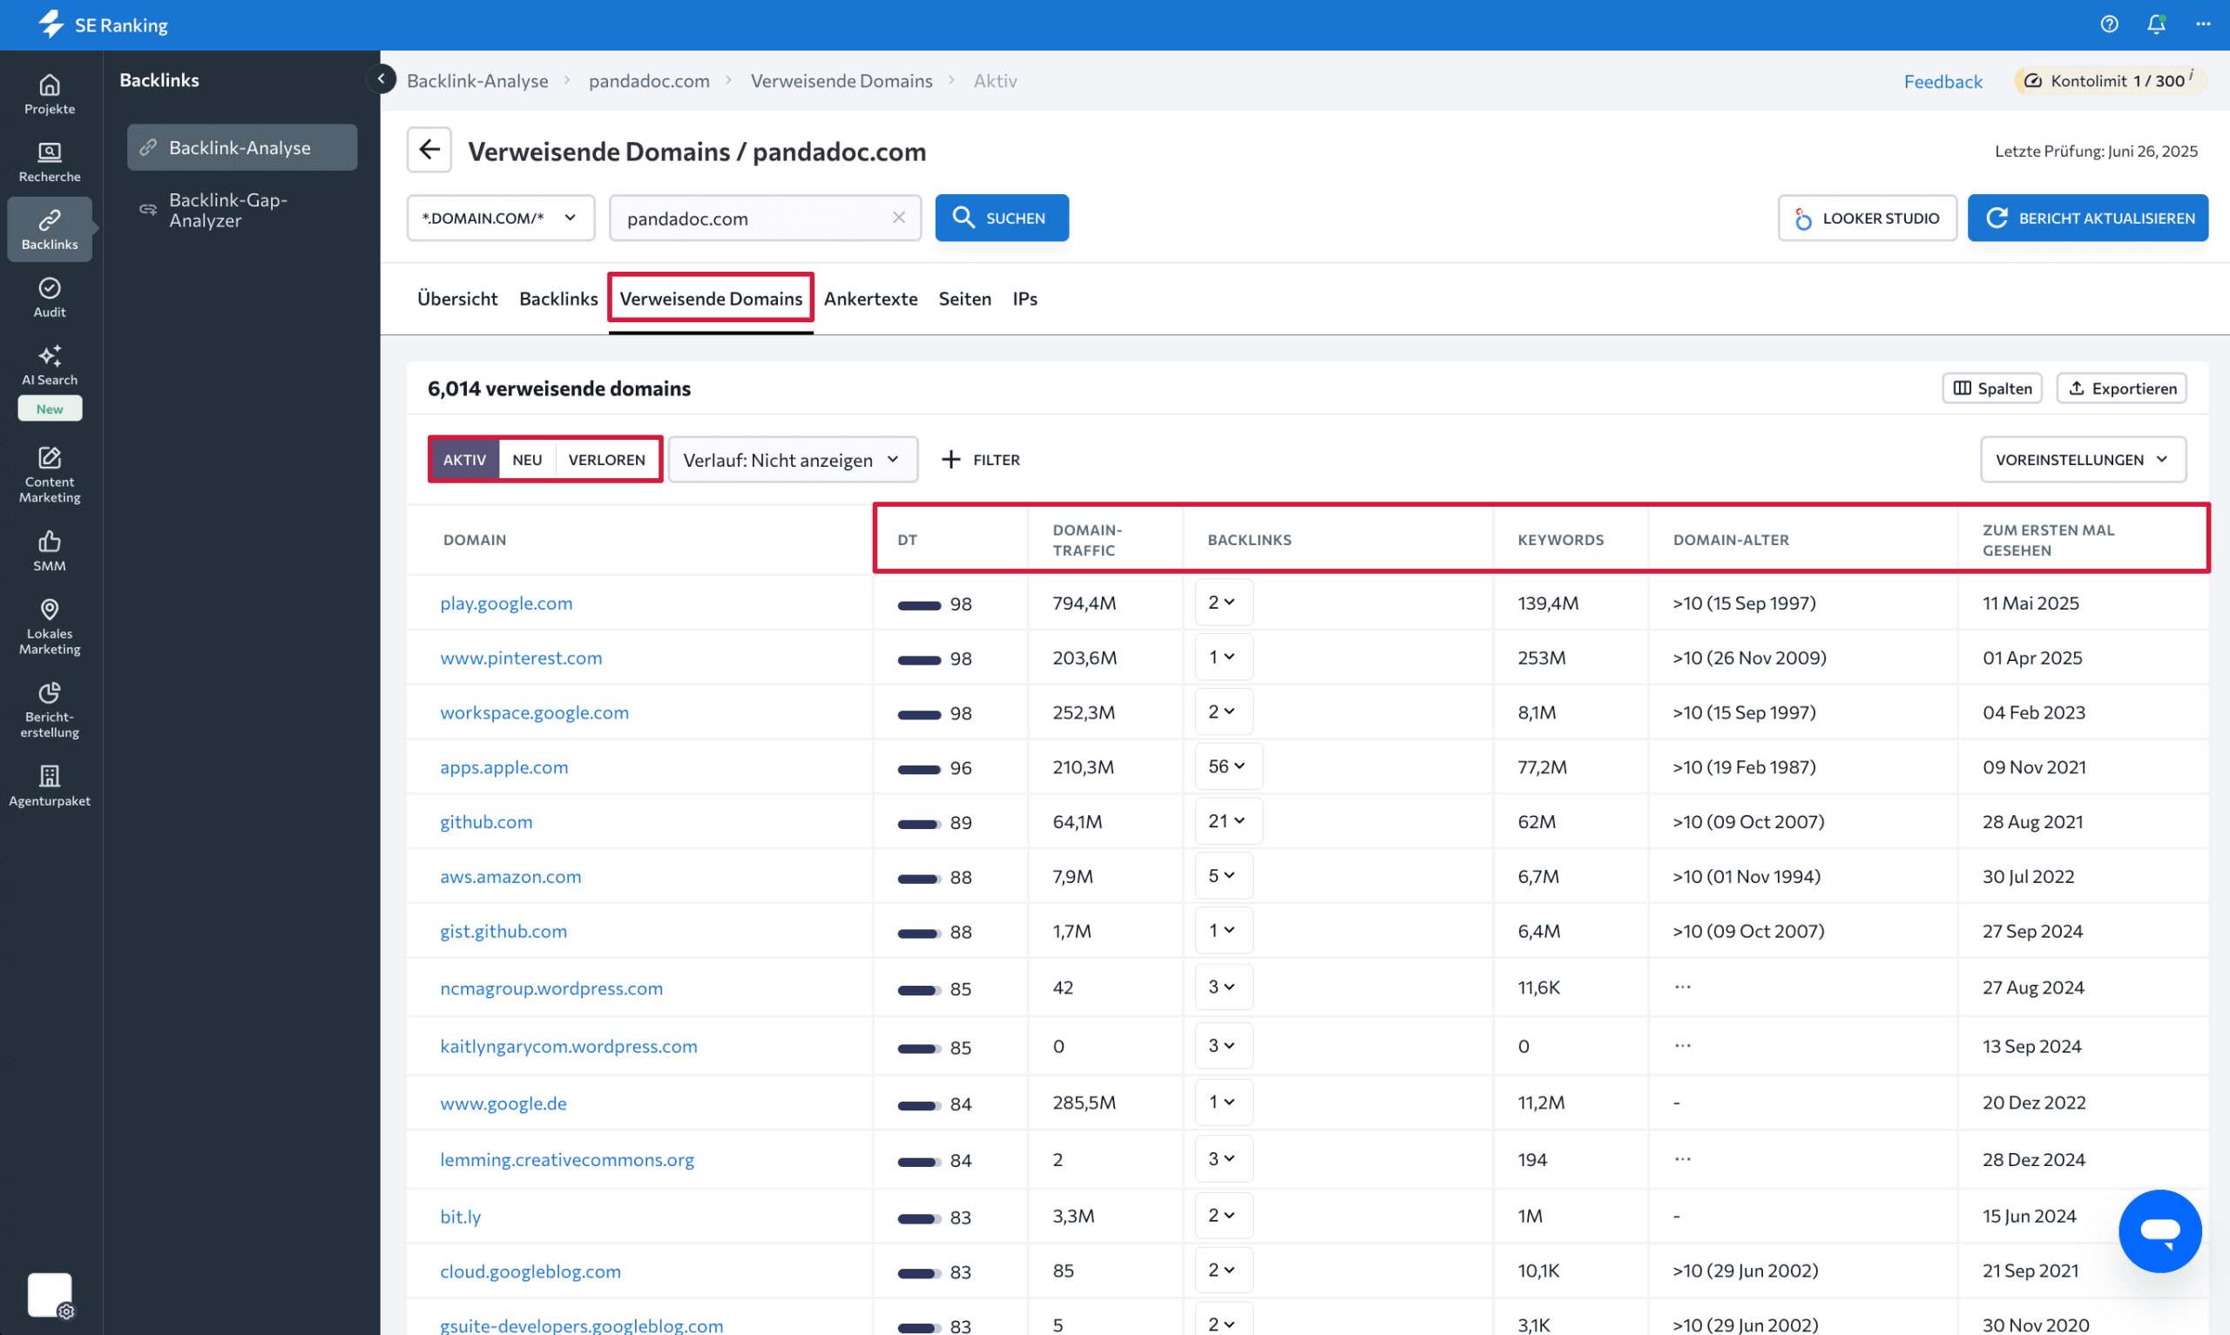
Task: Expand backlinks for www.google.de row
Action: tap(1222, 1102)
